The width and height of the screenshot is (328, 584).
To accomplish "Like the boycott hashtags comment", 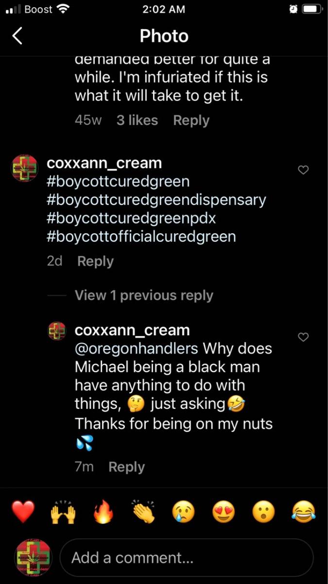I will (x=303, y=170).
